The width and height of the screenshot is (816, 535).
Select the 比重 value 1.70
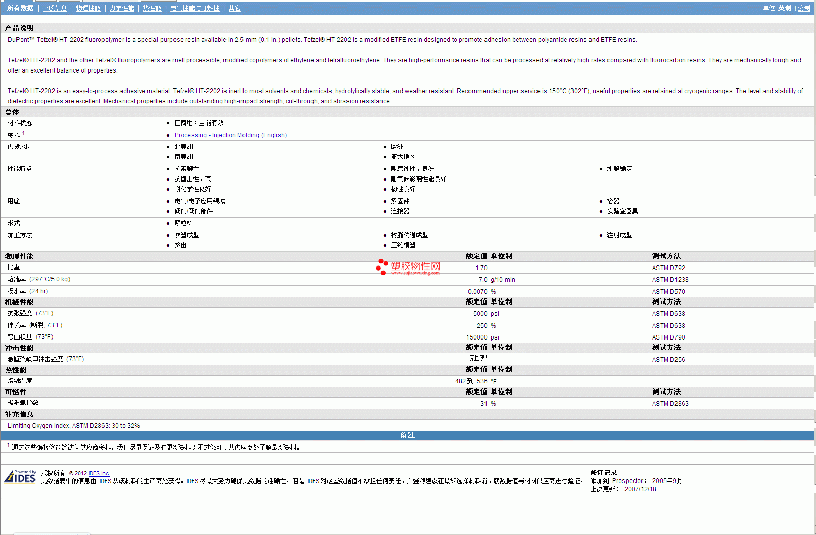click(x=481, y=268)
